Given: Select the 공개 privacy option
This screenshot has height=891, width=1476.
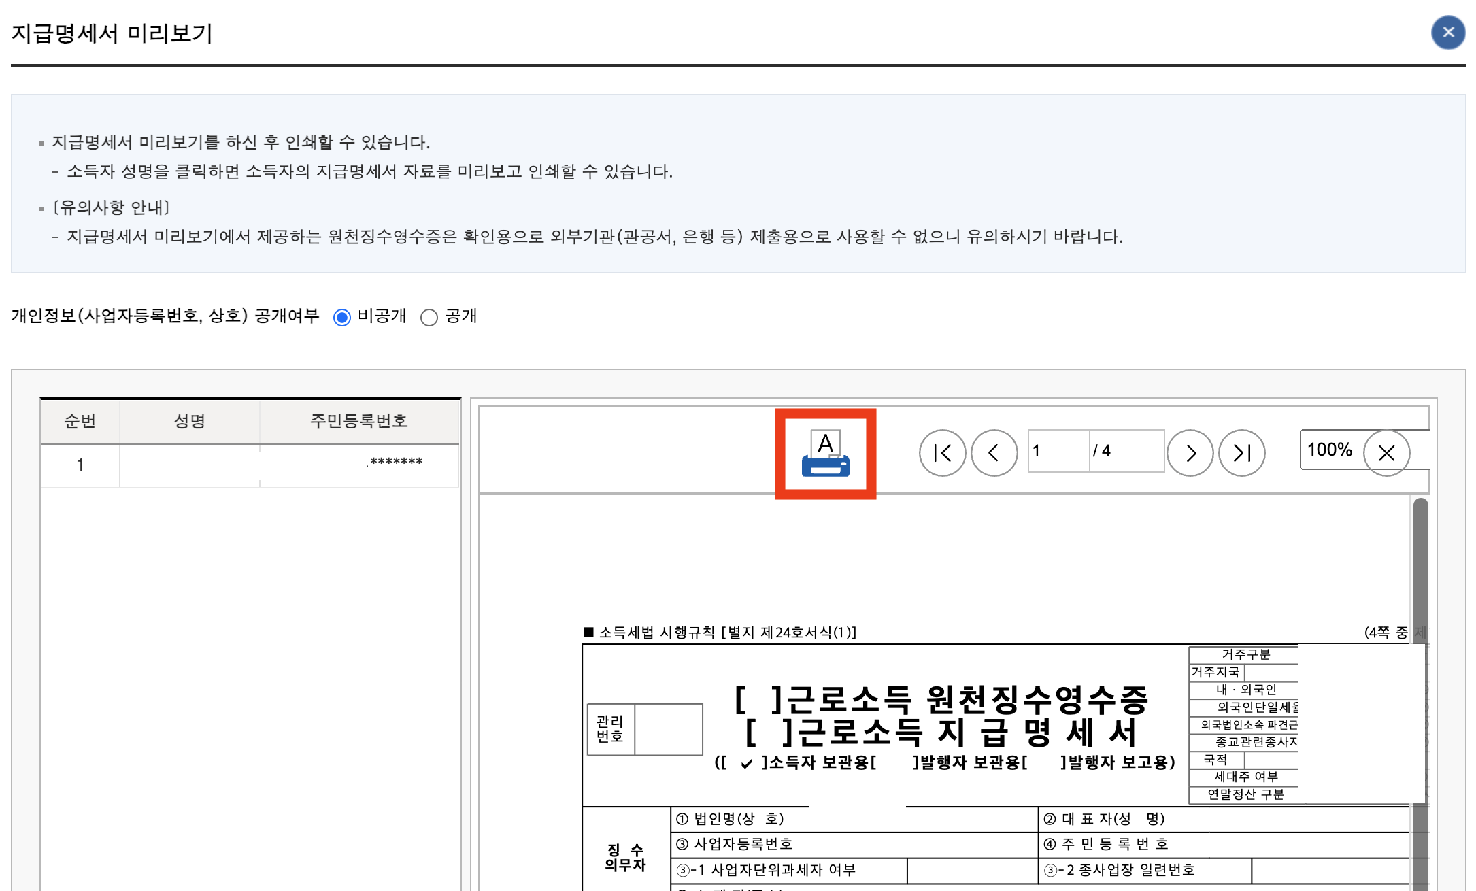Looking at the screenshot, I should [429, 316].
